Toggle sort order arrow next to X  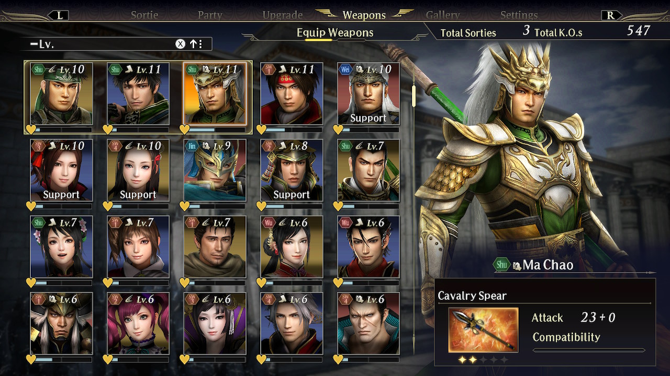pyautogui.click(x=196, y=44)
